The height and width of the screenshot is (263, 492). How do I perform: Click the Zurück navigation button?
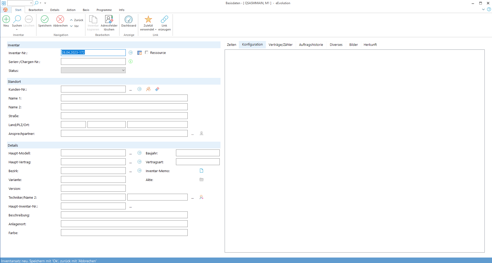click(77, 20)
